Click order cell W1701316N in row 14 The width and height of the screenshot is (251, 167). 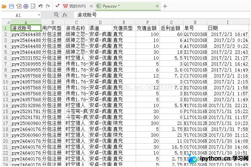click(195, 105)
